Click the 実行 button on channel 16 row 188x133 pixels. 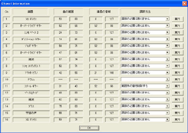178,120
